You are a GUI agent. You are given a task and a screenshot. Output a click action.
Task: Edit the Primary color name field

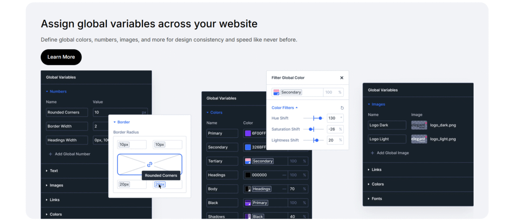[x=222, y=133]
